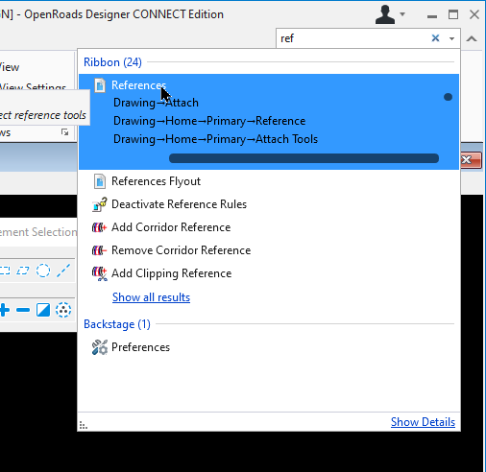The width and height of the screenshot is (486, 472).
Task: Close the red X panel button
Action: 471,159
